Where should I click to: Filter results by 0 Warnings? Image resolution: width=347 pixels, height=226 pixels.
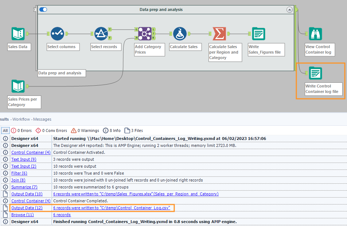tap(85, 130)
